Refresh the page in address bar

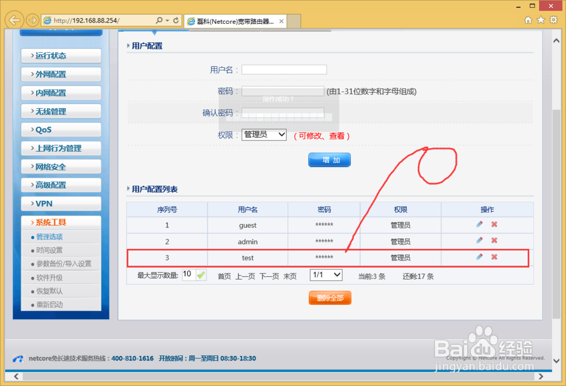point(176,20)
